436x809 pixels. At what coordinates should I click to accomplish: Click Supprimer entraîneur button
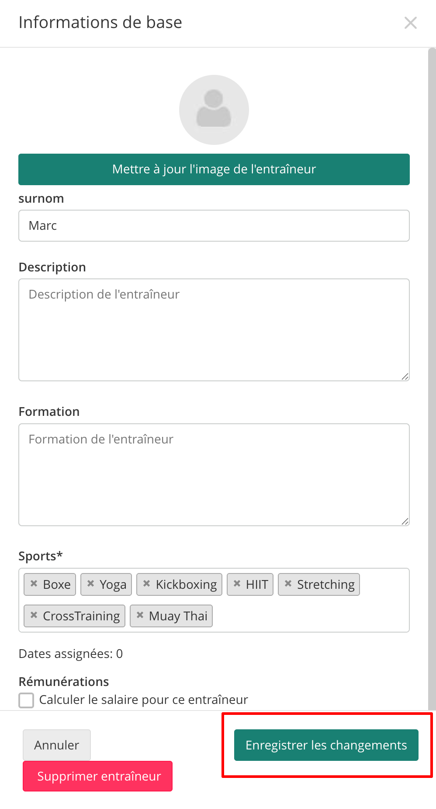pyautogui.click(x=98, y=776)
